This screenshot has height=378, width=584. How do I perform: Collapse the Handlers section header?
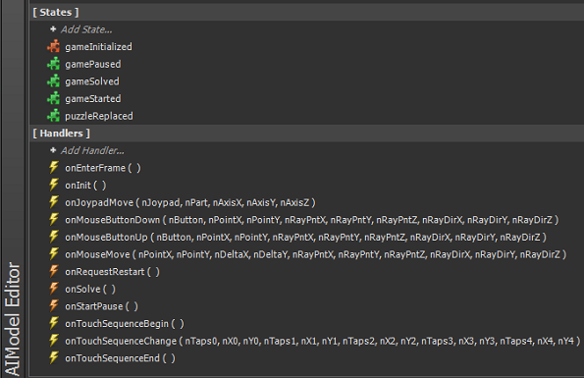pyautogui.click(x=306, y=134)
